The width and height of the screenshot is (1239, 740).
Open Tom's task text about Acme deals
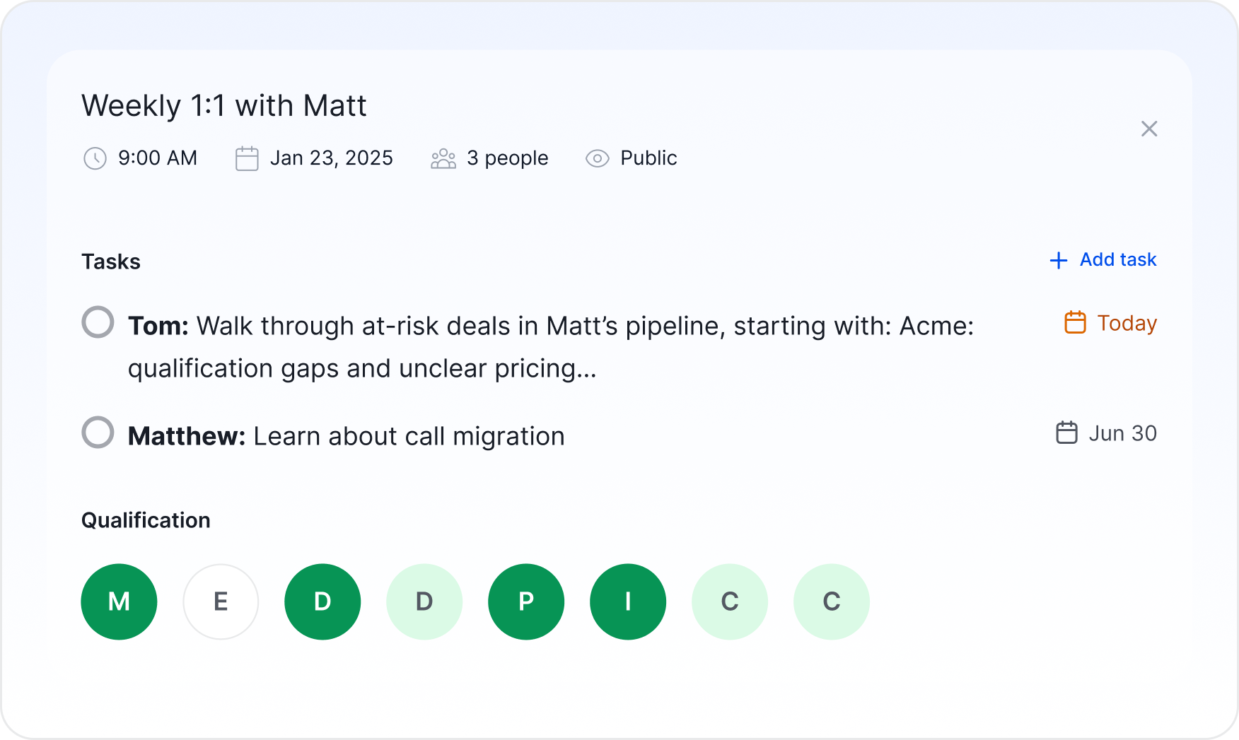tap(551, 347)
